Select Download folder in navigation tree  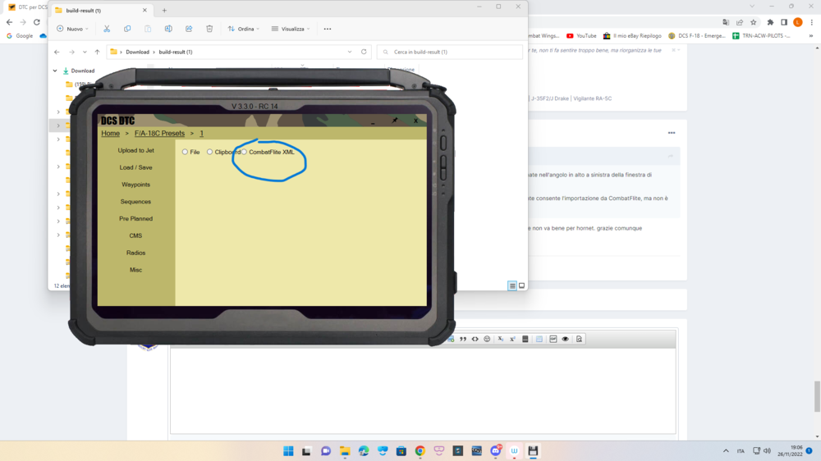[x=79, y=71]
